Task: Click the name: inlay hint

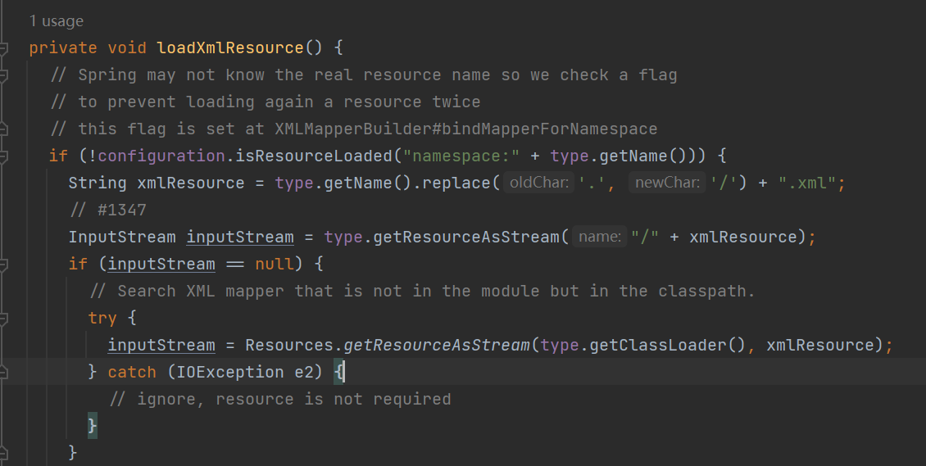Action: point(599,237)
